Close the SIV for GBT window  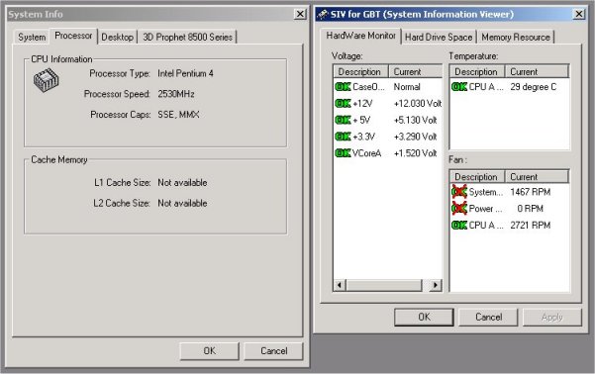coord(579,15)
